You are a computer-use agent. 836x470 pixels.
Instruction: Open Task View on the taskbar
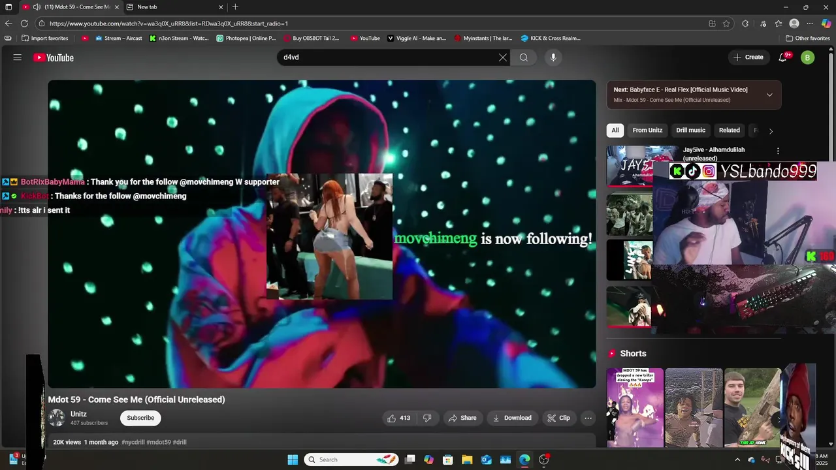tap(410, 460)
